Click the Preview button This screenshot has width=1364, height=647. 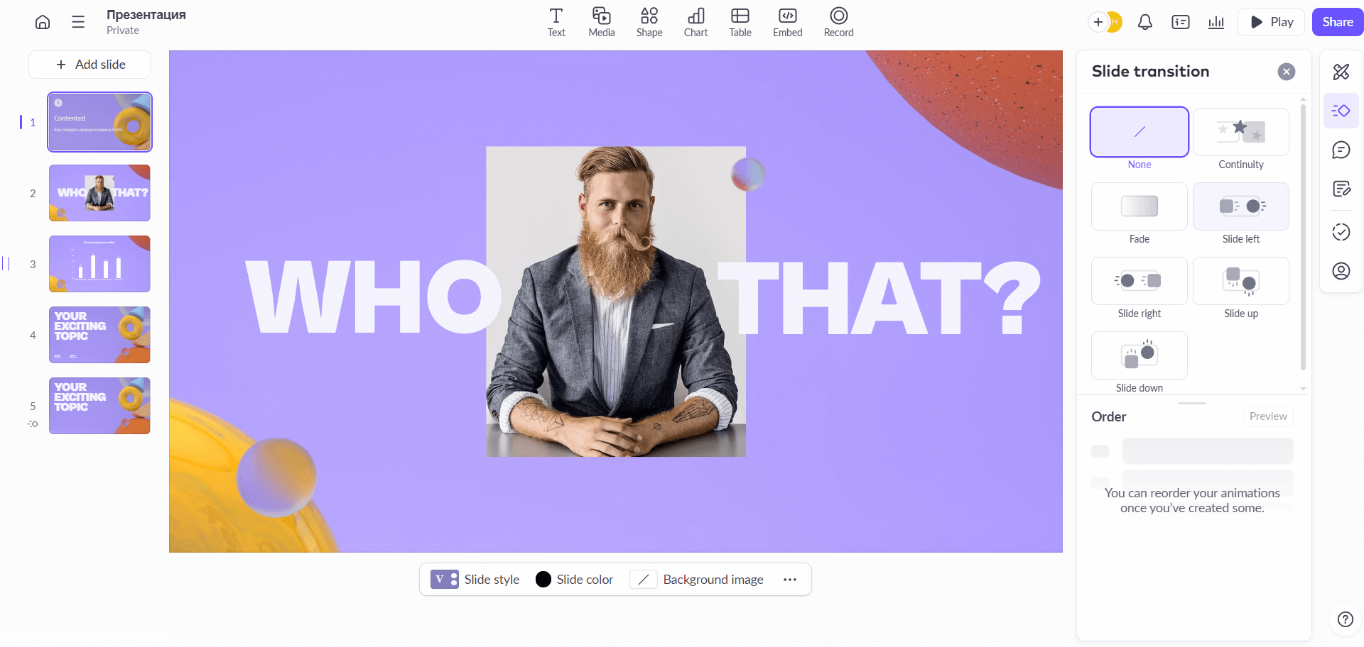tap(1268, 416)
